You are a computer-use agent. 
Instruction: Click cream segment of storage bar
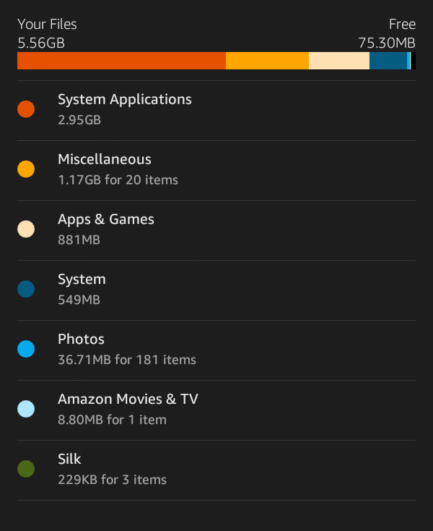pos(338,61)
